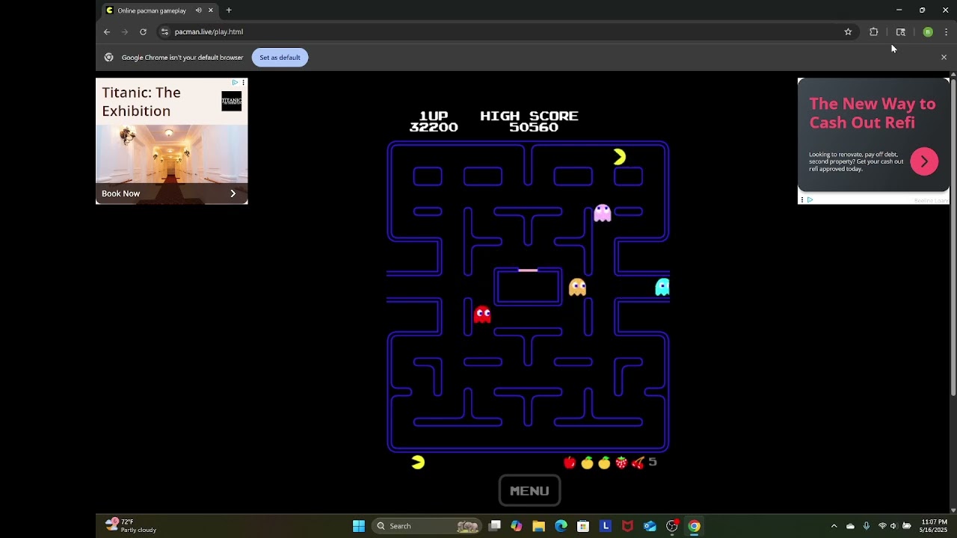Close the Online pacman gameplay tab
This screenshot has height=538, width=957.
pos(211,10)
